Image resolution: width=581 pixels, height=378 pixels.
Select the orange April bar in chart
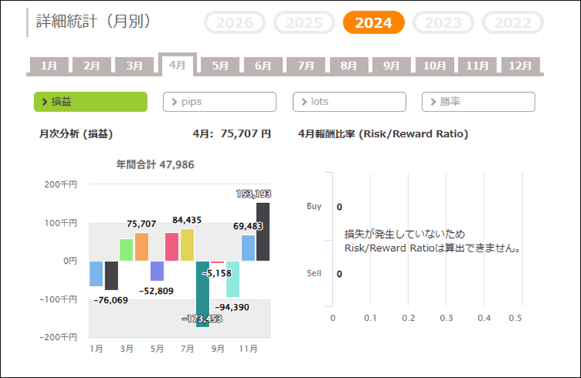(x=141, y=247)
